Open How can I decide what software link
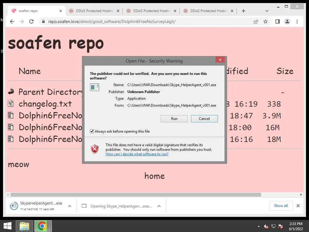The image size is (309, 232). point(137,154)
